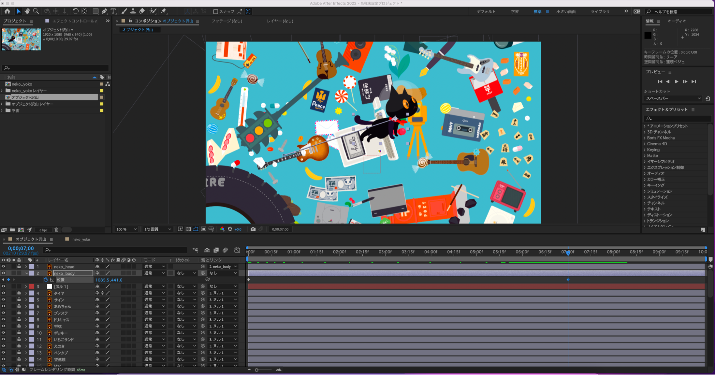The width and height of the screenshot is (715, 375).
Task: Select the Type text tool
Action: (x=113, y=11)
